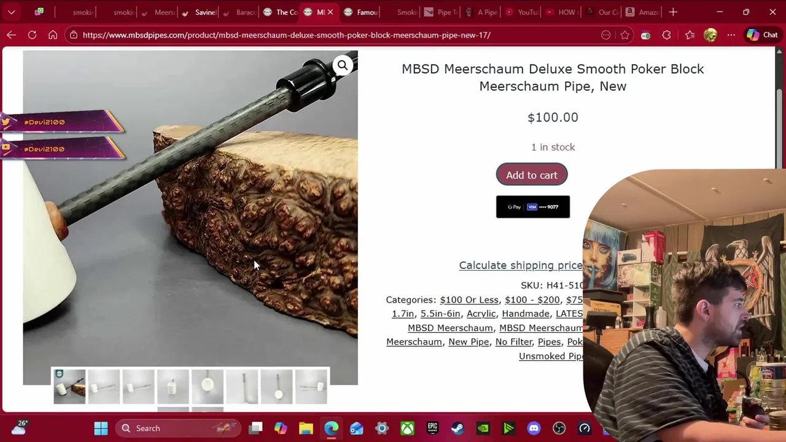Go back to the previous page
786x442 pixels.
click(11, 35)
